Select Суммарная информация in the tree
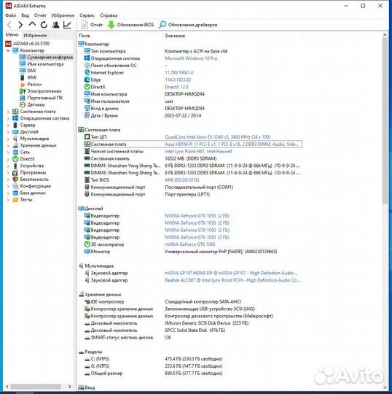The image size is (392, 394). coord(50,58)
